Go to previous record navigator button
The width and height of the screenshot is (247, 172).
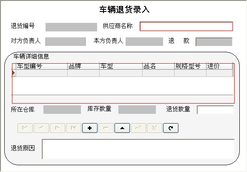[41, 128]
